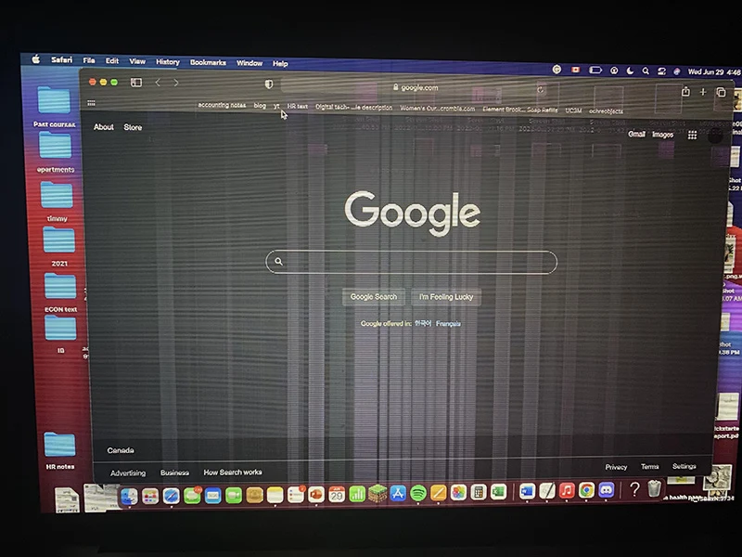Open the Safari share menu
This screenshot has height=557, width=742.
685,91
